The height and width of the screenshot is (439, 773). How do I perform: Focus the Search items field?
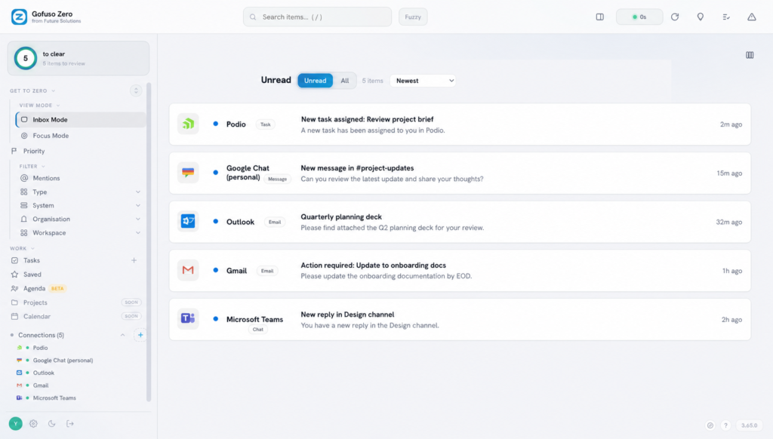tap(318, 17)
